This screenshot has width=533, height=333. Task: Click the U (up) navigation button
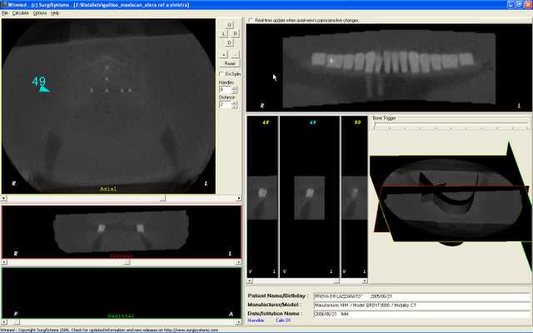point(229,25)
